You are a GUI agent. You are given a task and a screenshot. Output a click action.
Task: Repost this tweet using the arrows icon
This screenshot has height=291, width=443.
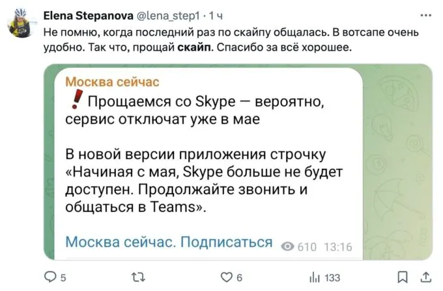pyautogui.click(x=137, y=277)
